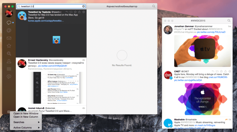Favorite the CNET tweet
237x132 pixels.
(221, 71)
